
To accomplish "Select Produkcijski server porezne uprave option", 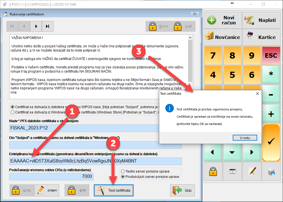I will 123,177.
